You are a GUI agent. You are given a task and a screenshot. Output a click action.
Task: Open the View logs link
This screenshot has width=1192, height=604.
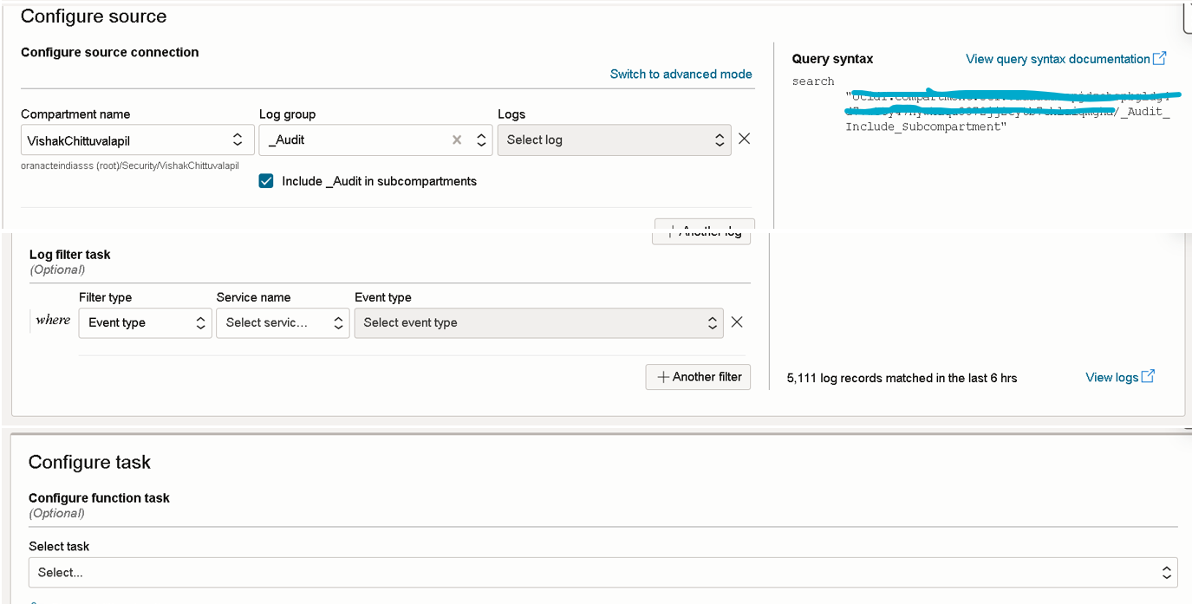pos(1111,377)
